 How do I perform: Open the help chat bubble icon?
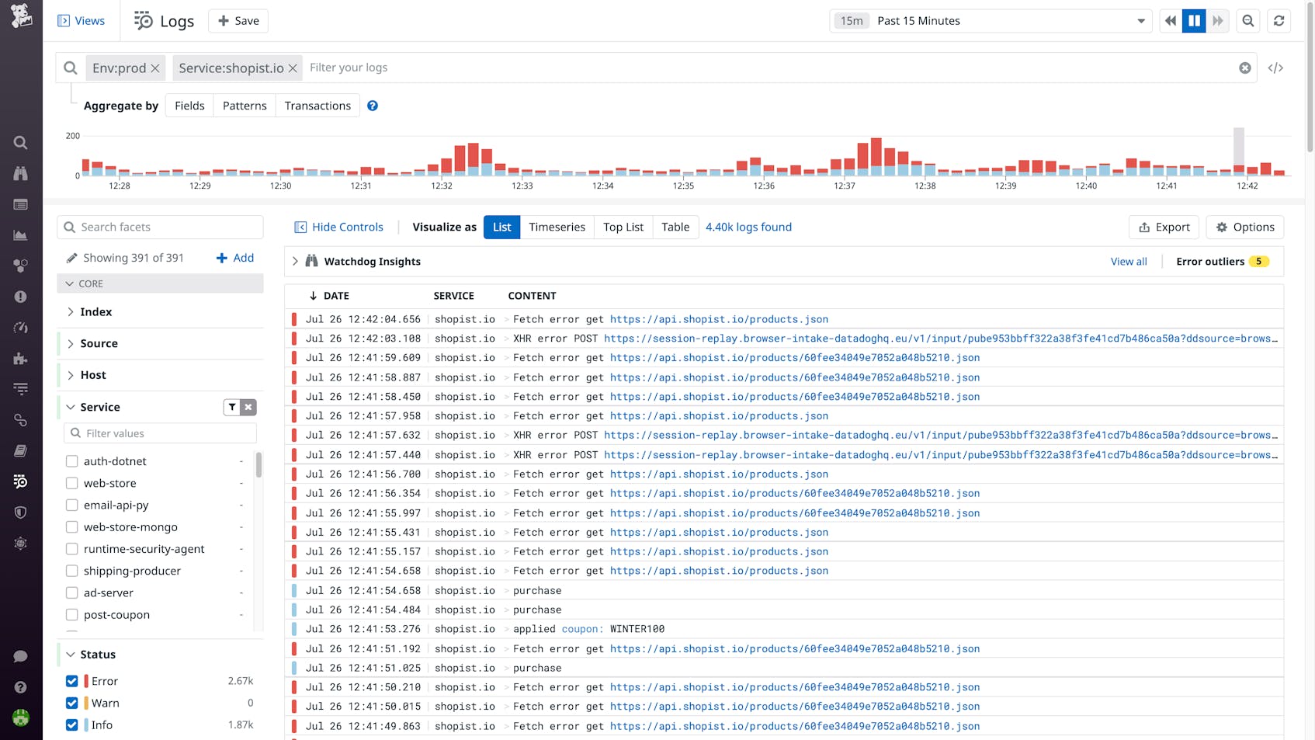pyautogui.click(x=20, y=656)
